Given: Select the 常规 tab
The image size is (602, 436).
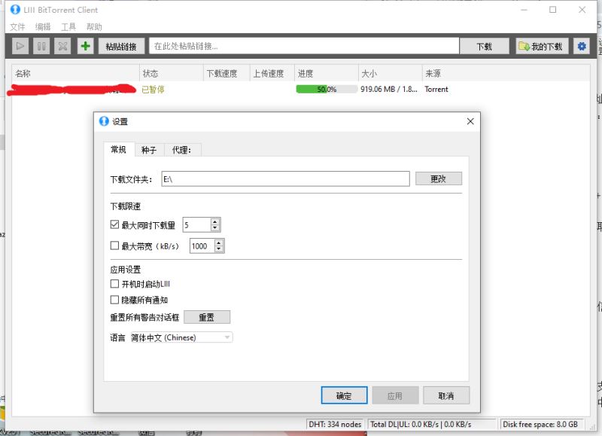Looking at the screenshot, I should [119, 149].
